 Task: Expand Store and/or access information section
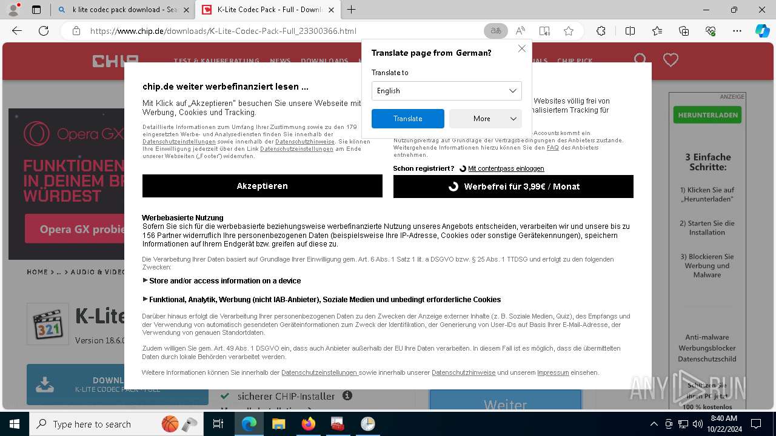(x=222, y=281)
